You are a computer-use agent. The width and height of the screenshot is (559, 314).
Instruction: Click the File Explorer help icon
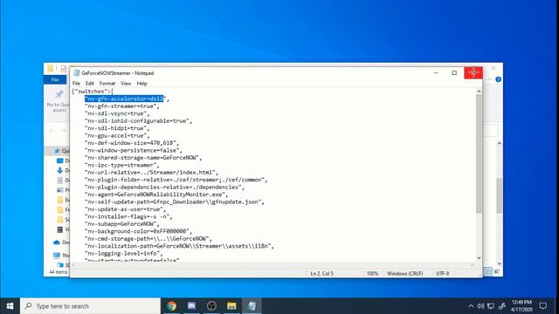point(499,79)
